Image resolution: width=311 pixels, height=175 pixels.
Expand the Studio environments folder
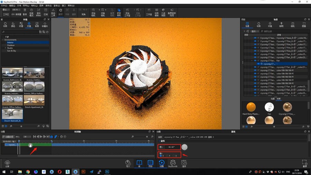5,48
